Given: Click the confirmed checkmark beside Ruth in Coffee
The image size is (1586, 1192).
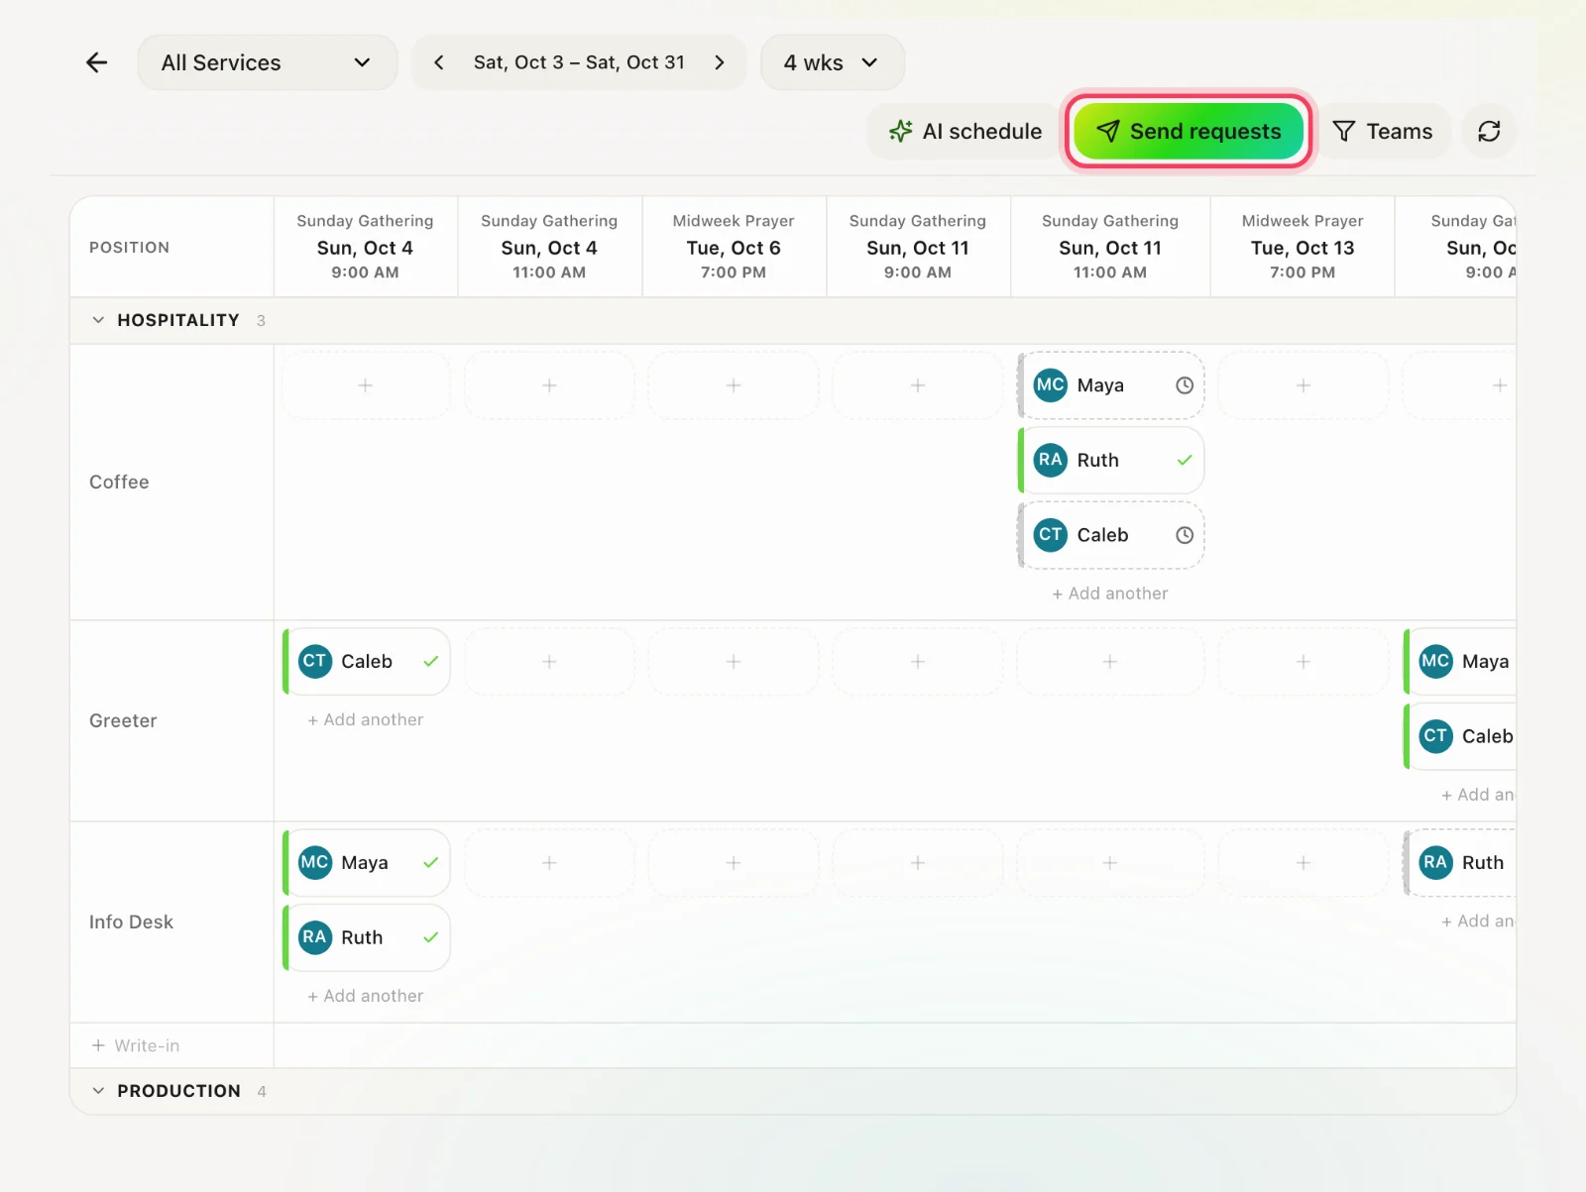Looking at the screenshot, I should (1185, 460).
